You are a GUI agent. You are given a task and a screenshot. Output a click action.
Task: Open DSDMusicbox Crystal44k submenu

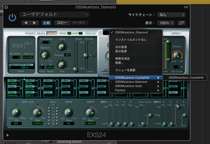(136, 78)
